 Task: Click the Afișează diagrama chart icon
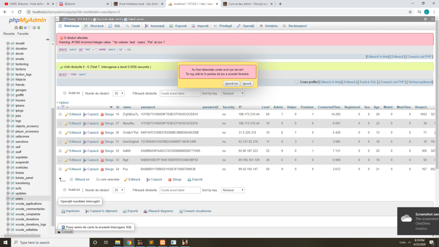[145, 211]
